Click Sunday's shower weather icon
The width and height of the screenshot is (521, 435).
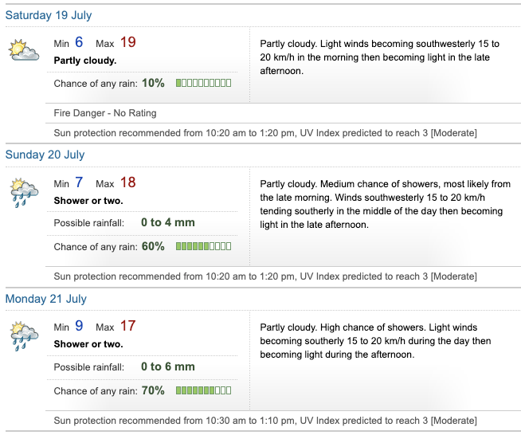coord(23,193)
